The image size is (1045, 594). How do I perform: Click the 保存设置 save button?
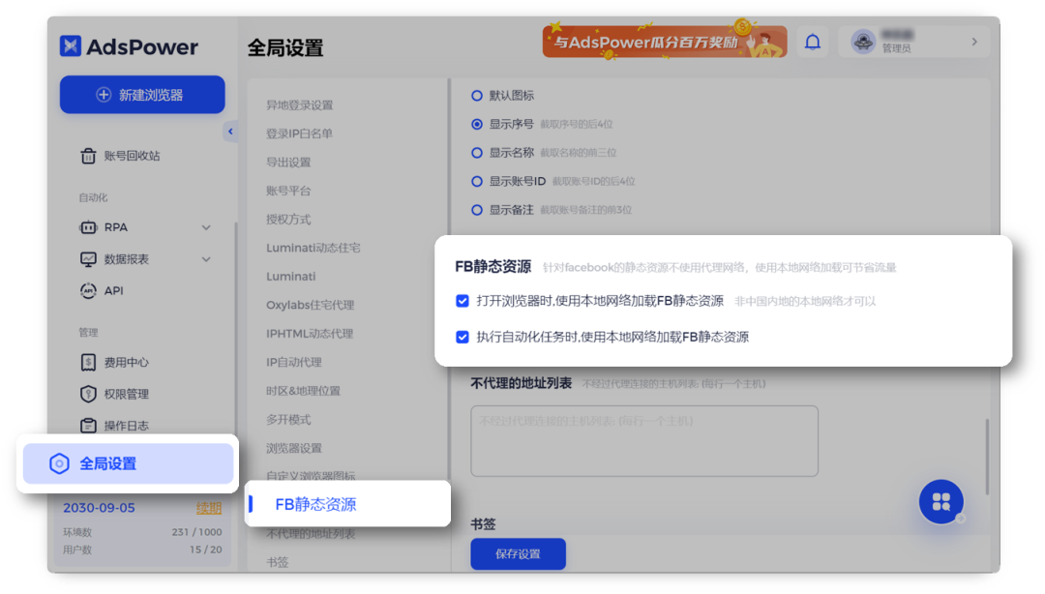518,553
